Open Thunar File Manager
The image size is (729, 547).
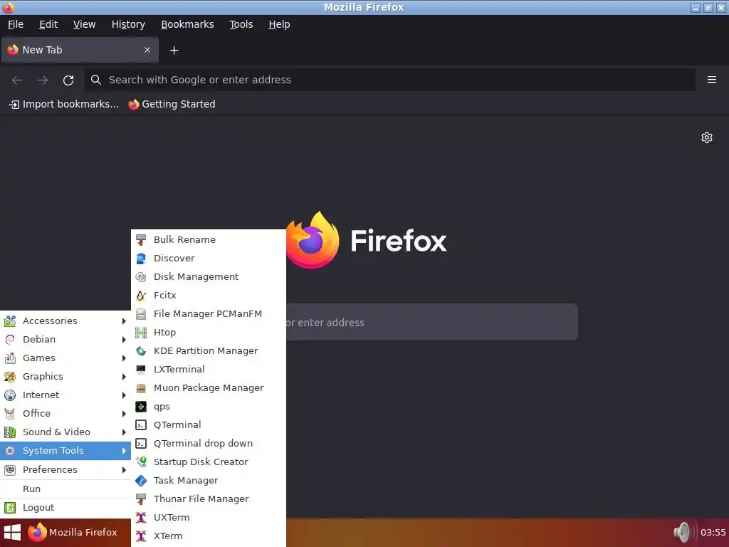pos(209,499)
